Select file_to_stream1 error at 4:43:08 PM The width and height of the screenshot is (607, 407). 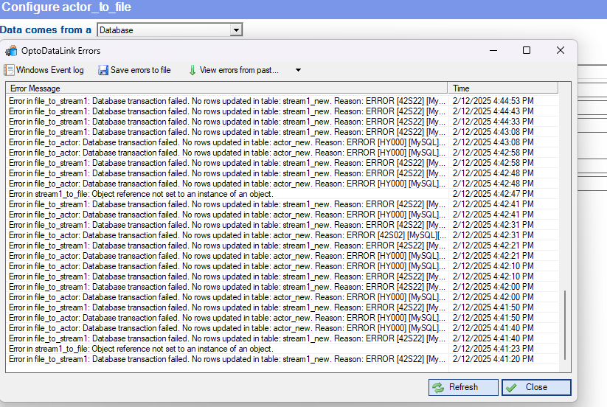click(282, 132)
